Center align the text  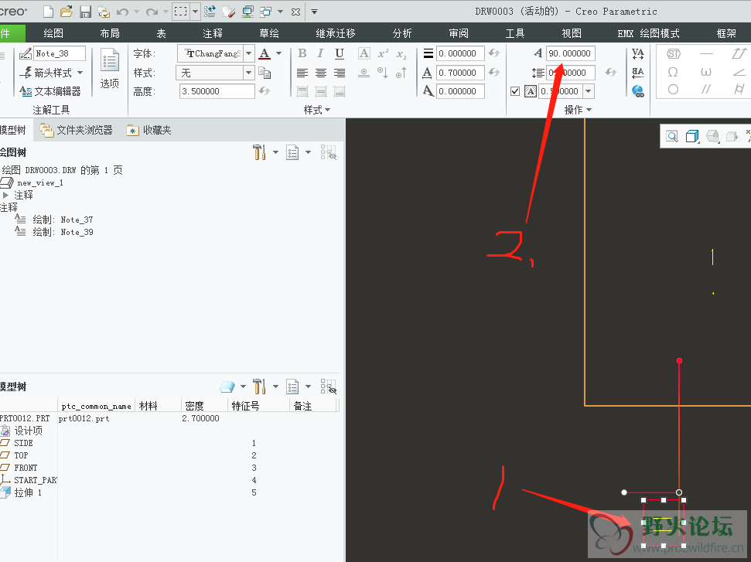click(321, 73)
